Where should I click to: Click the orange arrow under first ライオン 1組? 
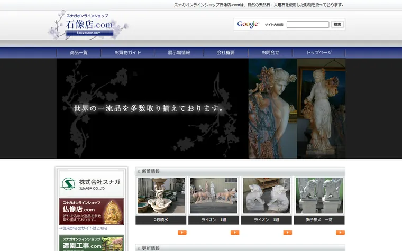235,233
